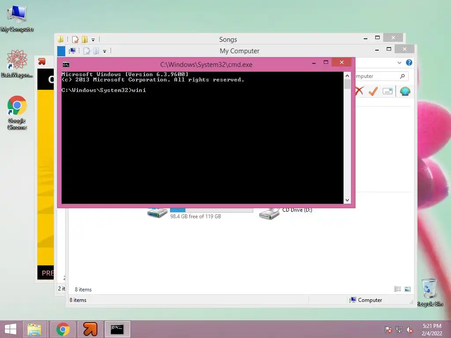Click the cmd window scroll-up arrow
451x338 pixels.
click(347, 76)
